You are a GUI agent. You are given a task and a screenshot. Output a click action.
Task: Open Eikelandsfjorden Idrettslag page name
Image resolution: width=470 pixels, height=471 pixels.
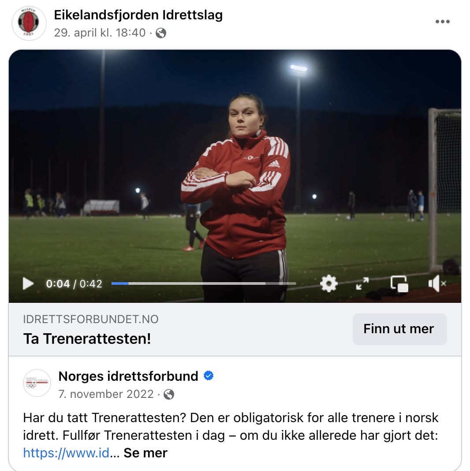[138, 15]
